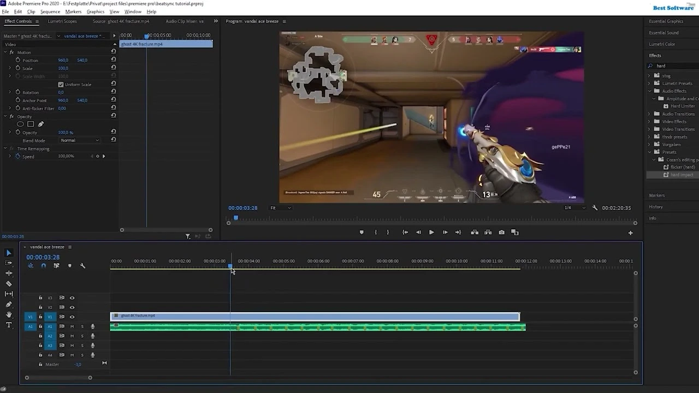Select the Pen tool in toolbar
The width and height of the screenshot is (699, 393).
pyautogui.click(x=8, y=304)
